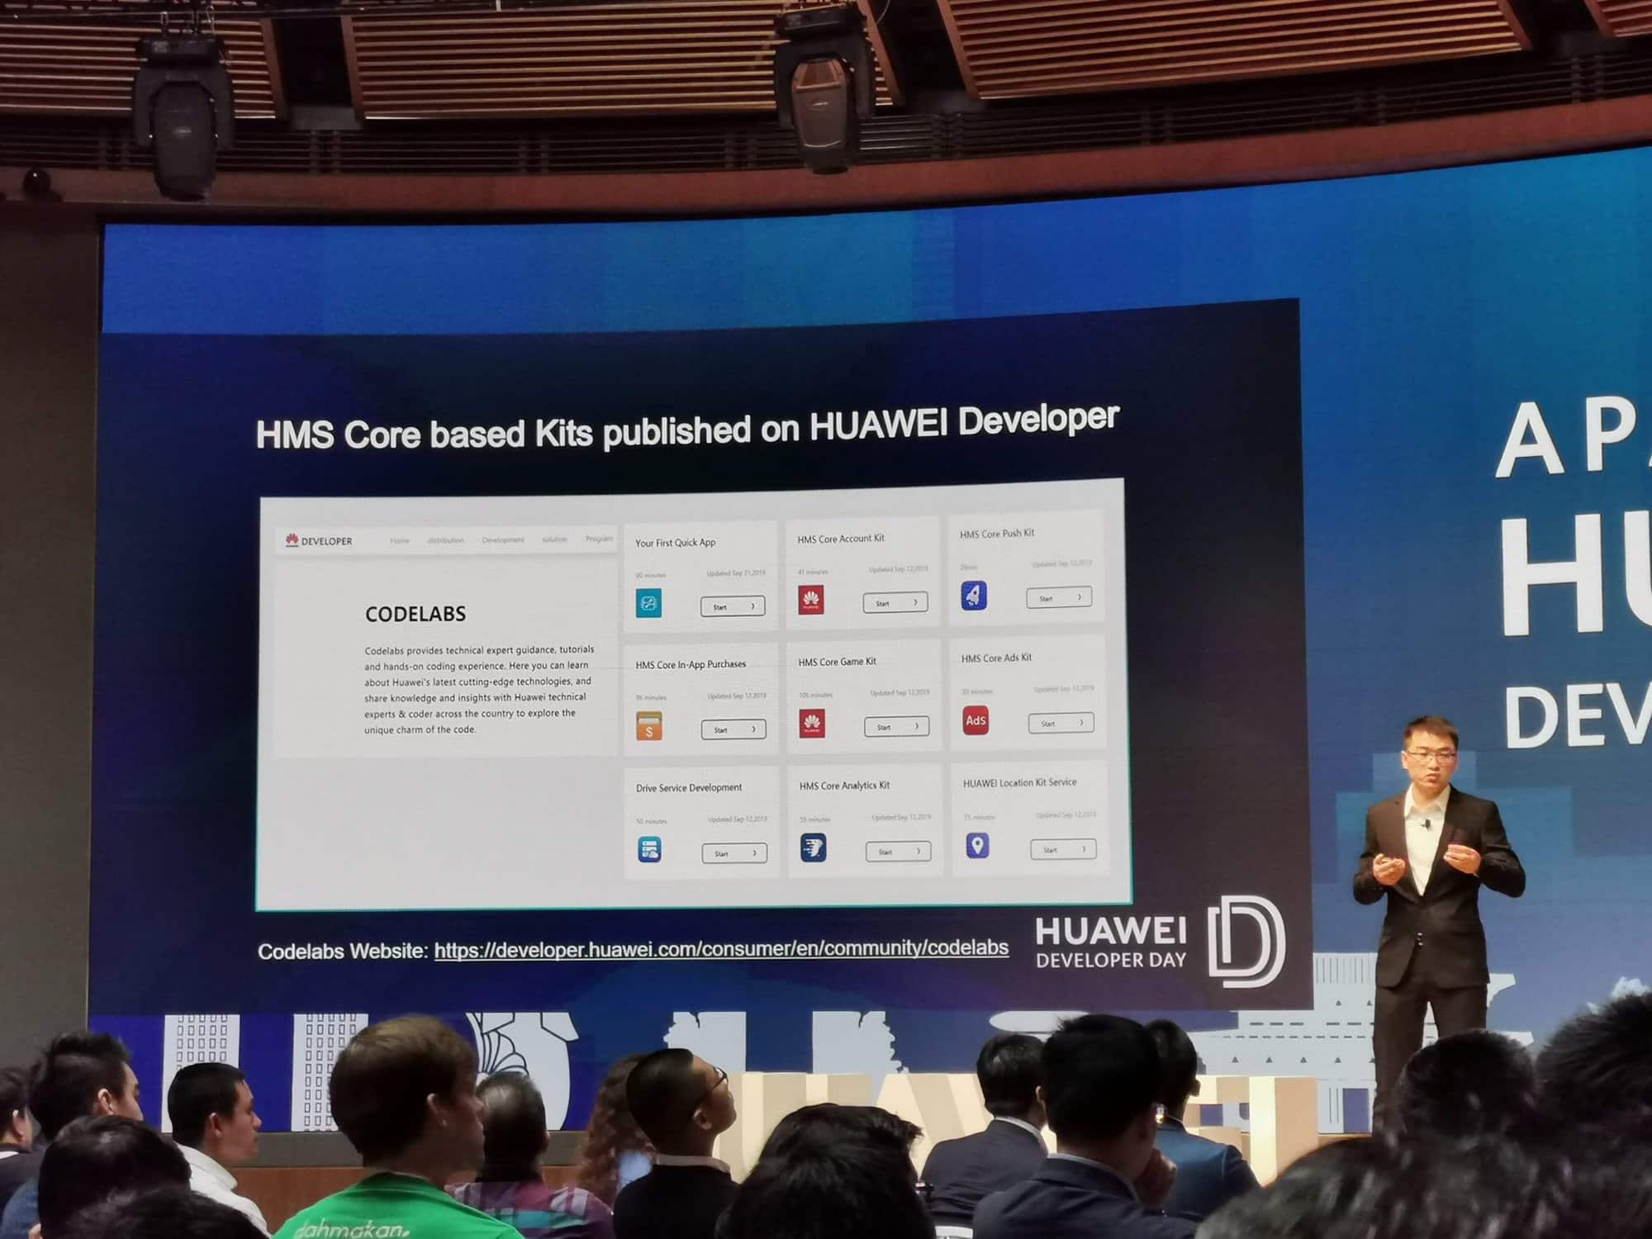Viewport: 1652px width, 1239px height.
Task: Select the Development menu item
Action: point(503,540)
